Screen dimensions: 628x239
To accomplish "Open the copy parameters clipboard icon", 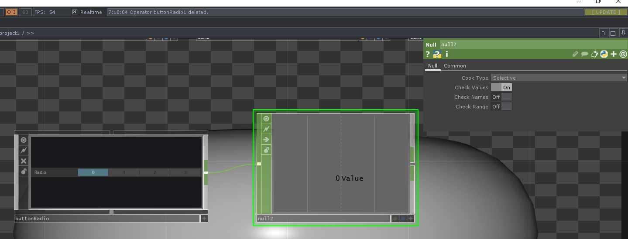I will [594, 54].
